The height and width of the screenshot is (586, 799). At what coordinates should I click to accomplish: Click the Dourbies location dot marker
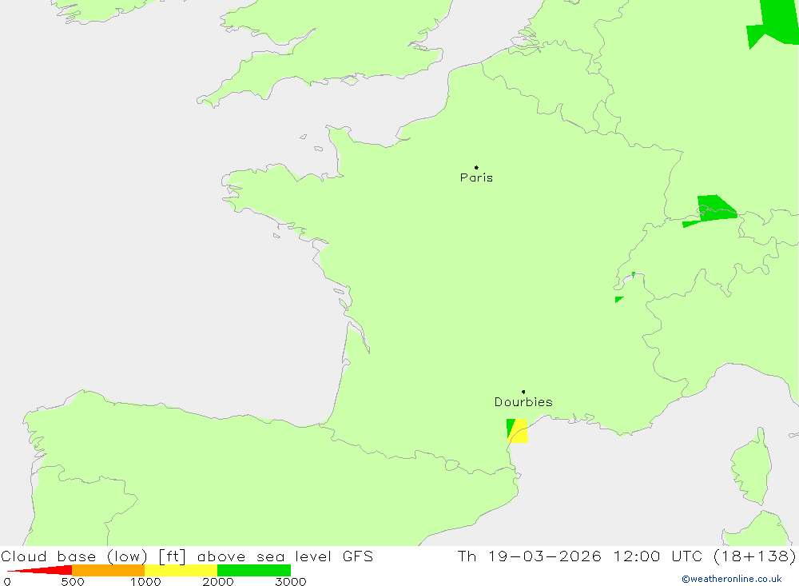523,392
